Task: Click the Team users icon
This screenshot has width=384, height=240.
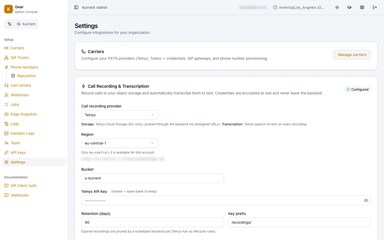Action: point(6,143)
